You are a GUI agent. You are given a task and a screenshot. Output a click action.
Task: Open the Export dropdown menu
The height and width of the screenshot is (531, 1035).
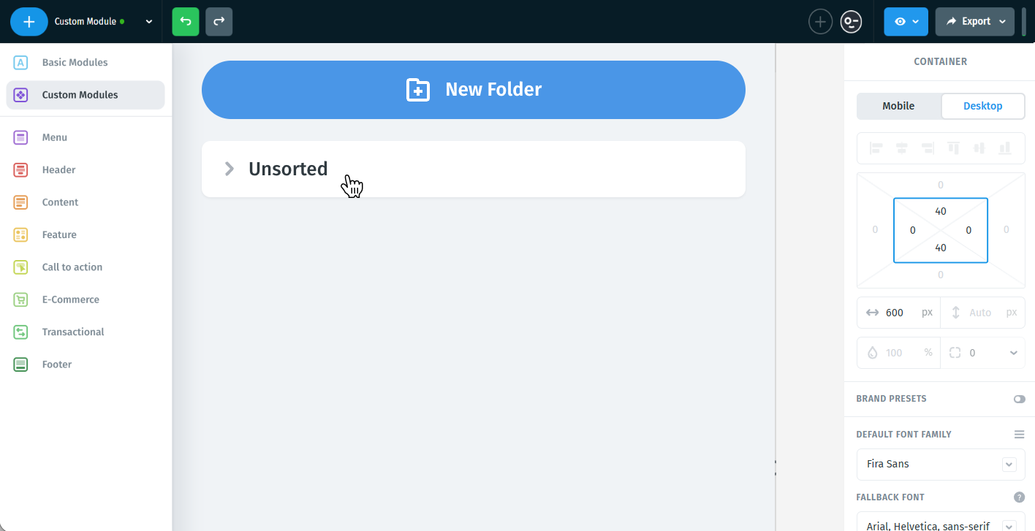[x=975, y=22]
